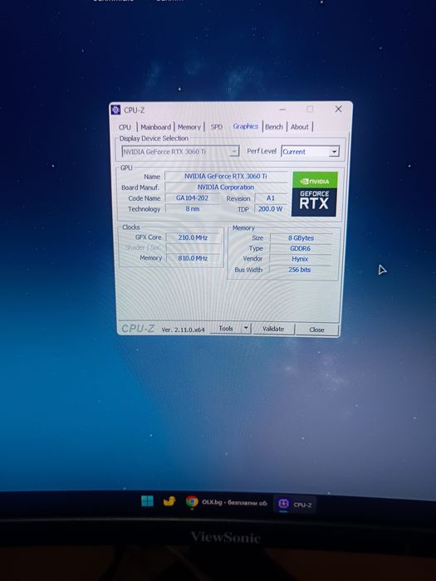Open the CPU tab
This screenshot has width=436, height=581.
pyautogui.click(x=125, y=127)
